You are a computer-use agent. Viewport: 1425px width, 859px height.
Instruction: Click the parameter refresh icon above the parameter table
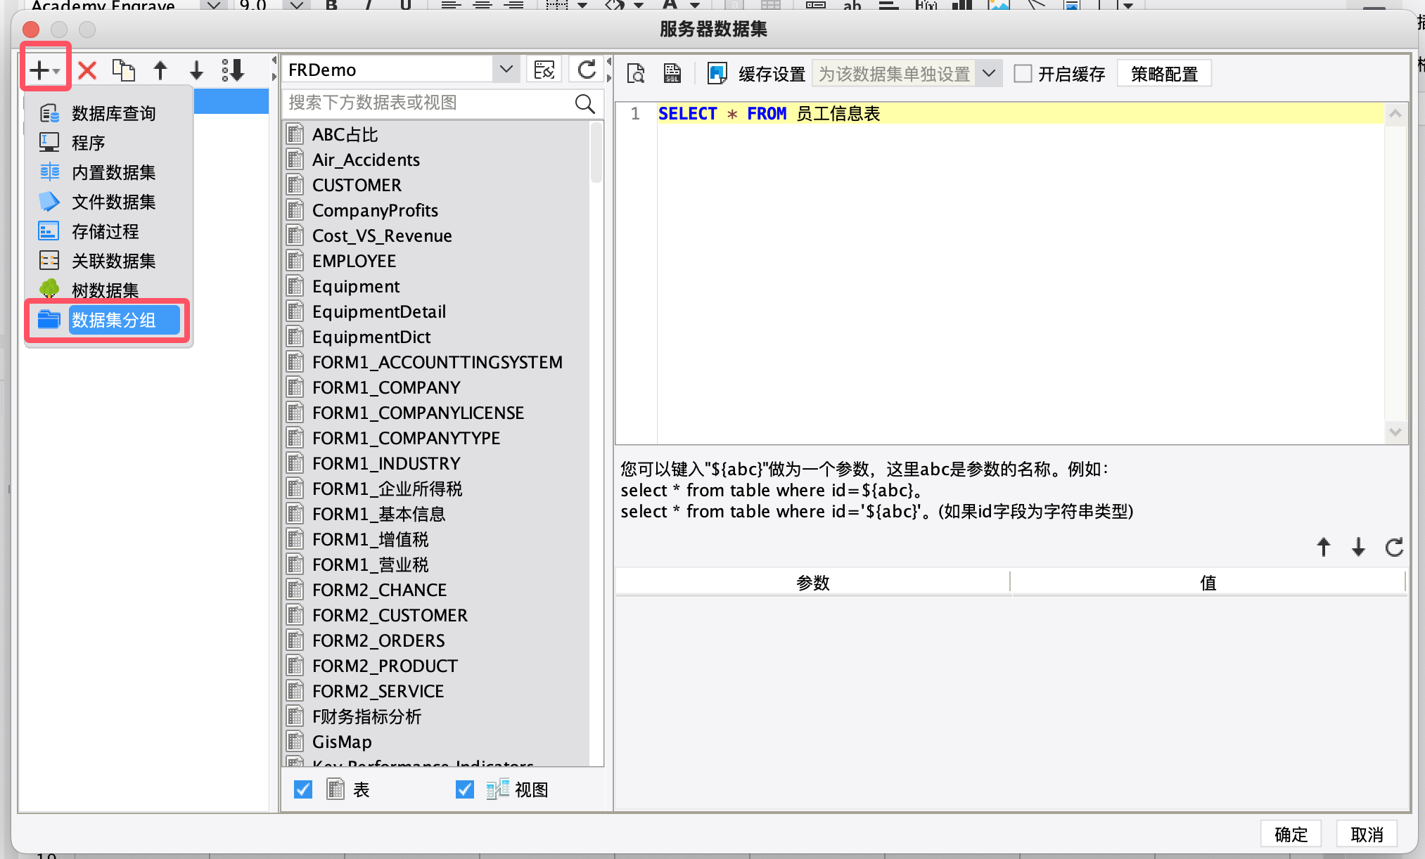tap(1394, 547)
